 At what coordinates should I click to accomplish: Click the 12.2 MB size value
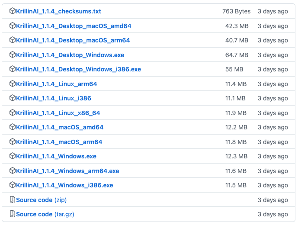[236, 127]
